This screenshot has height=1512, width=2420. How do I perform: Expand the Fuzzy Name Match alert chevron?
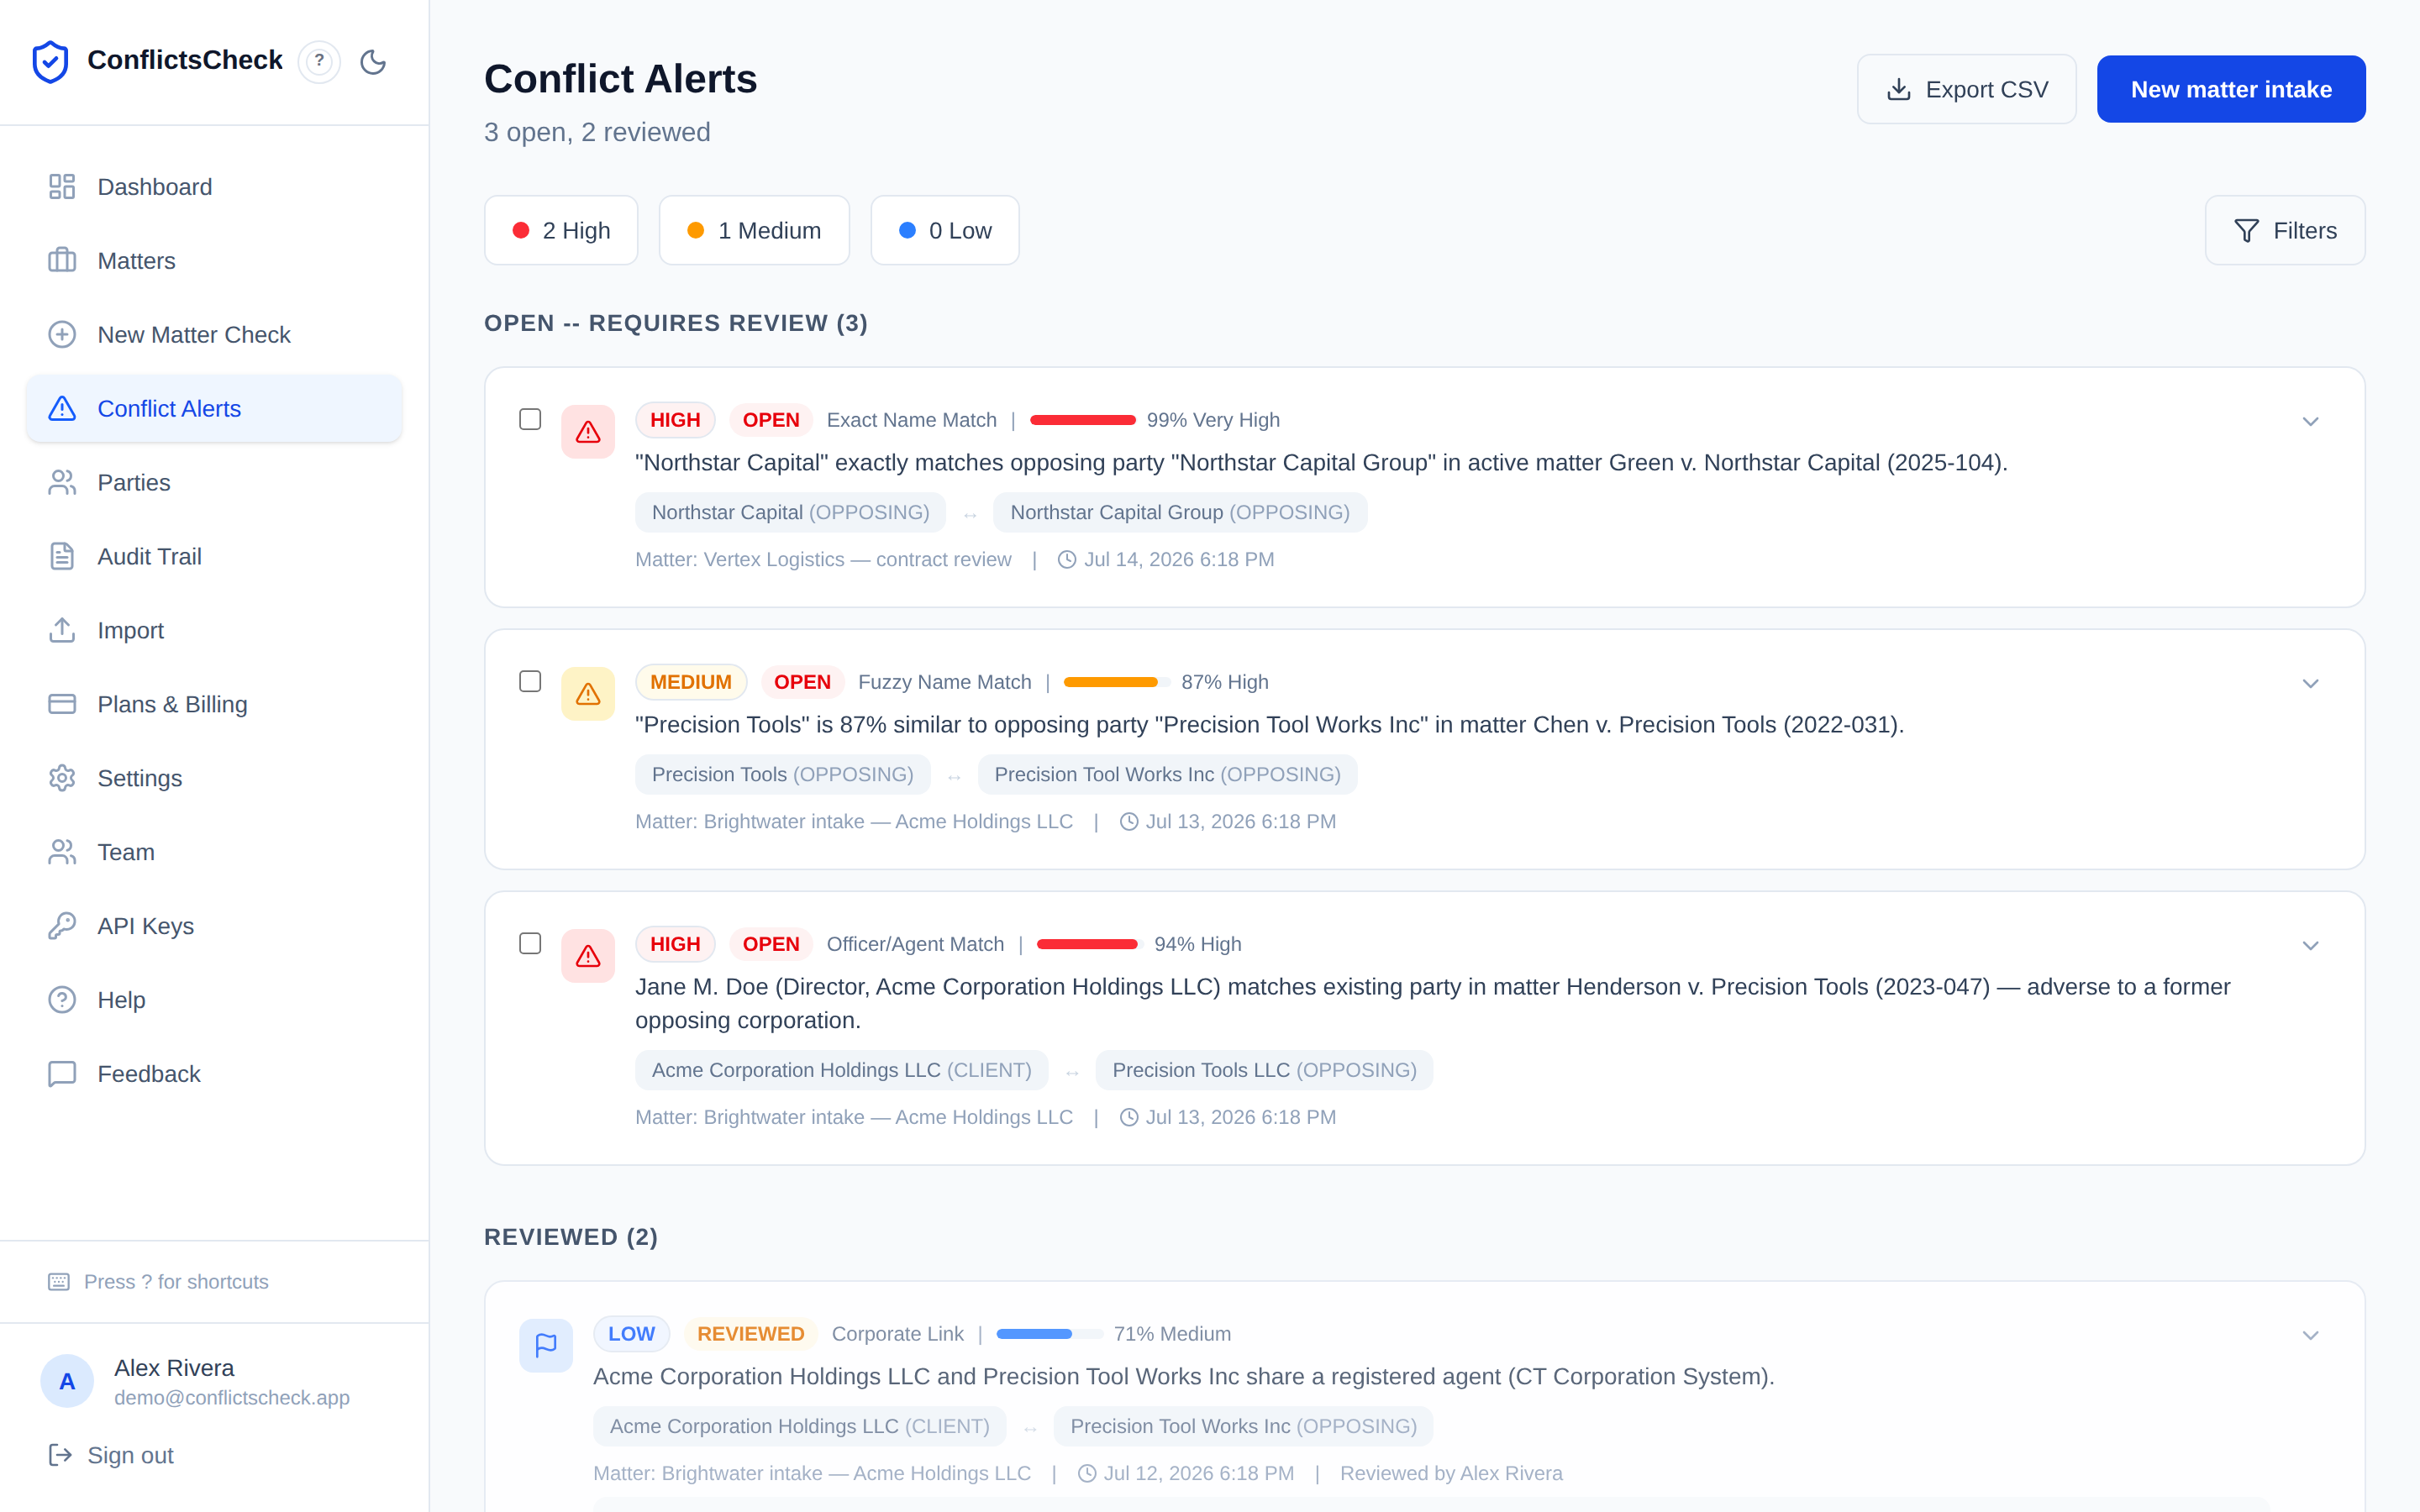tap(2310, 683)
